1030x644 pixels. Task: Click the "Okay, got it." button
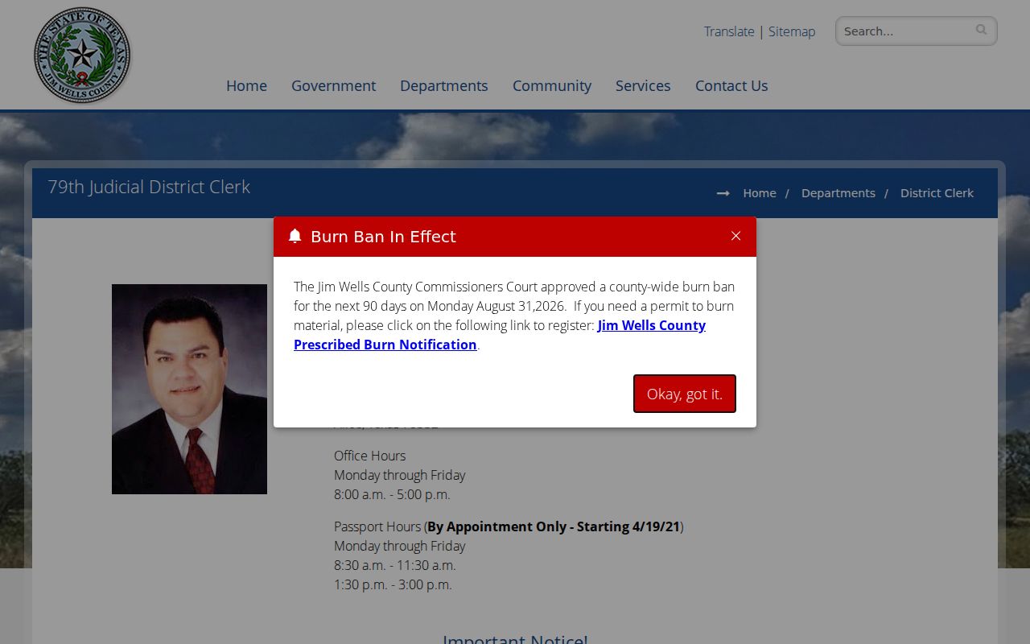click(x=685, y=394)
